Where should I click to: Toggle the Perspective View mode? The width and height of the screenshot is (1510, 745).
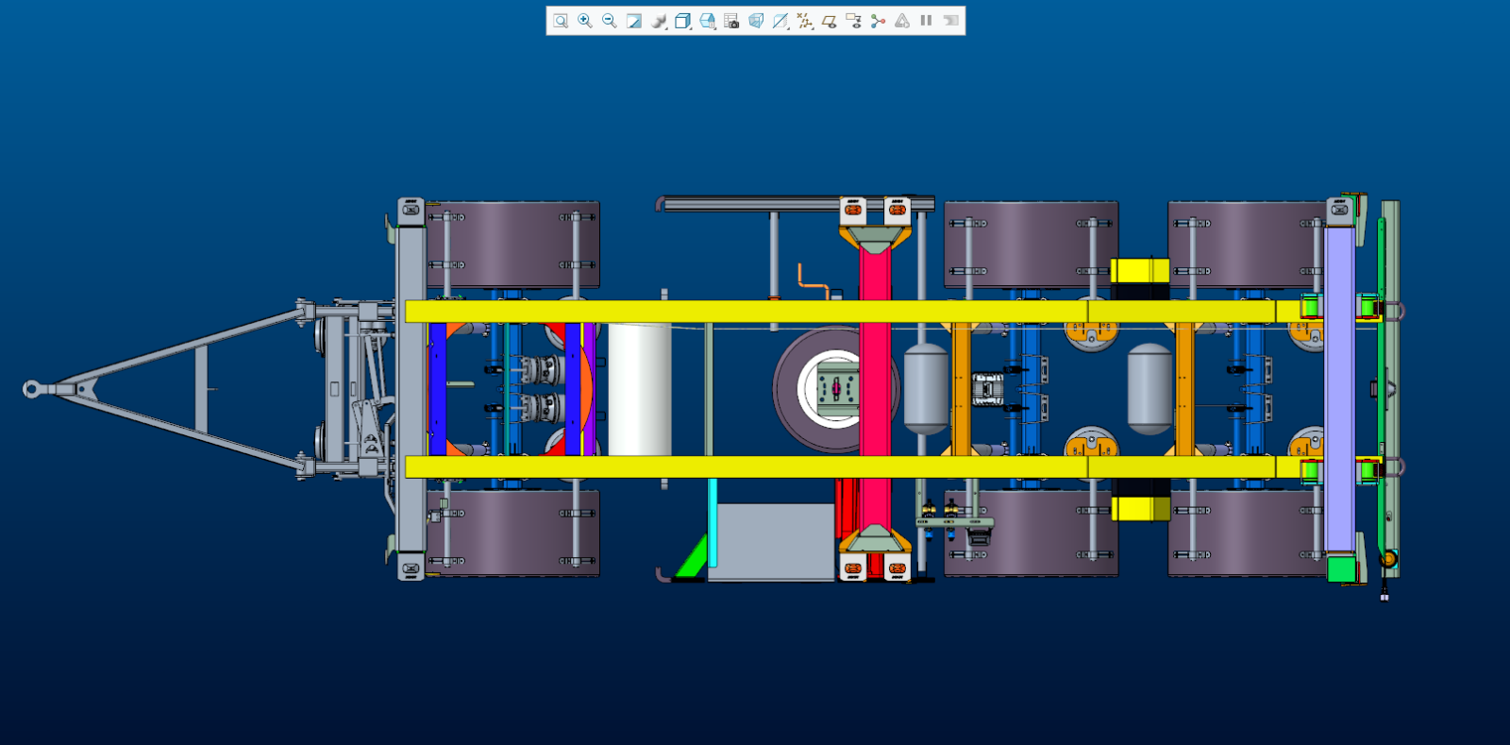tap(756, 21)
